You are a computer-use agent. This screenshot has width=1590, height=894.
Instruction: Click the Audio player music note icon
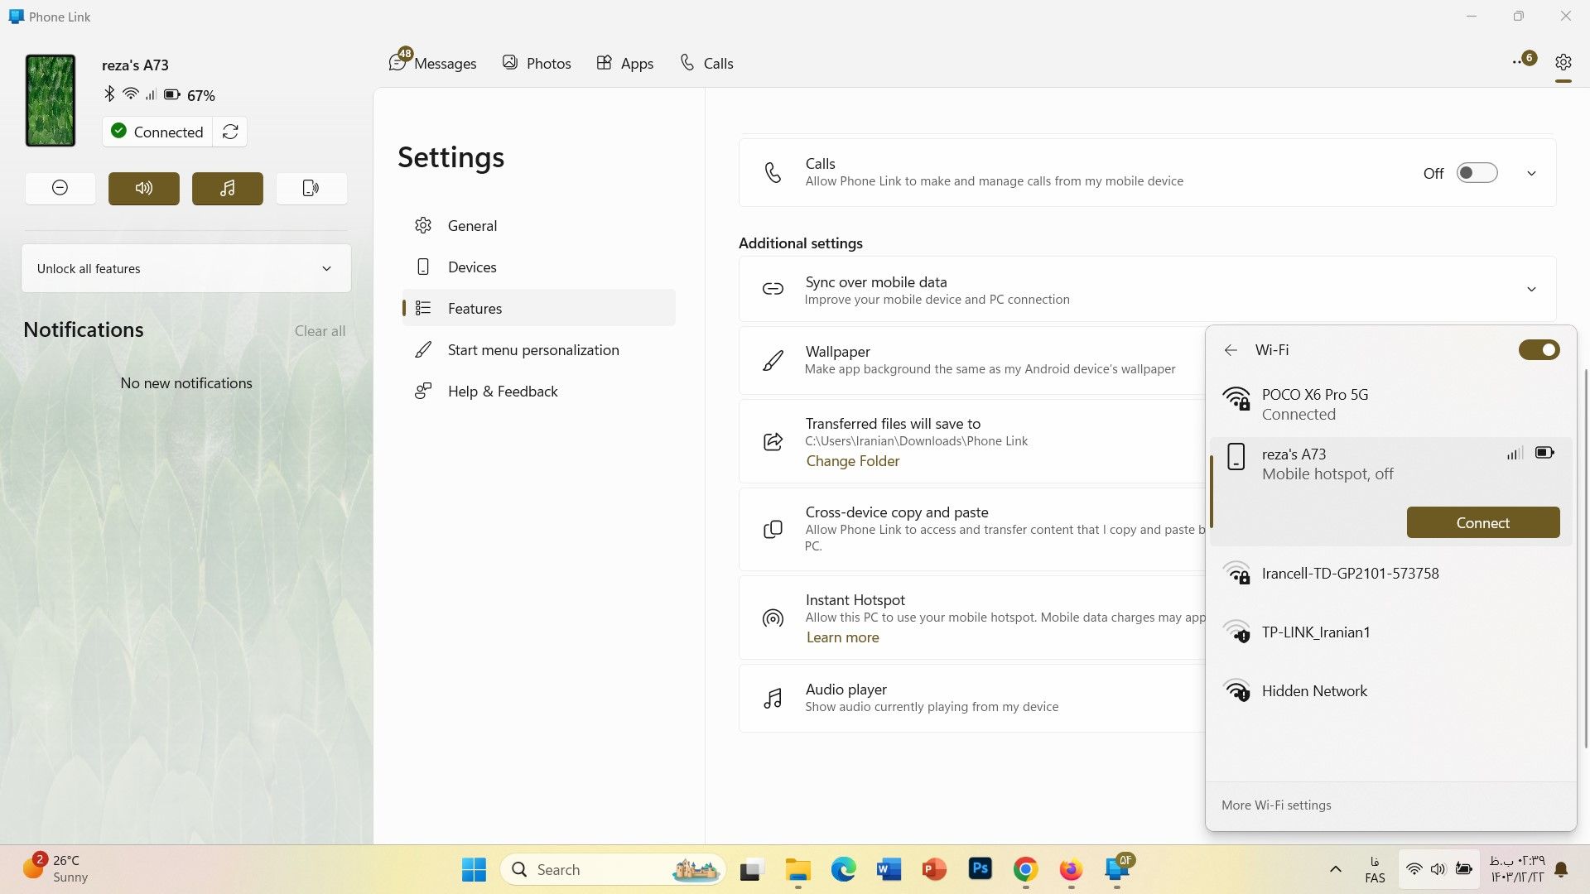[773, 698]
